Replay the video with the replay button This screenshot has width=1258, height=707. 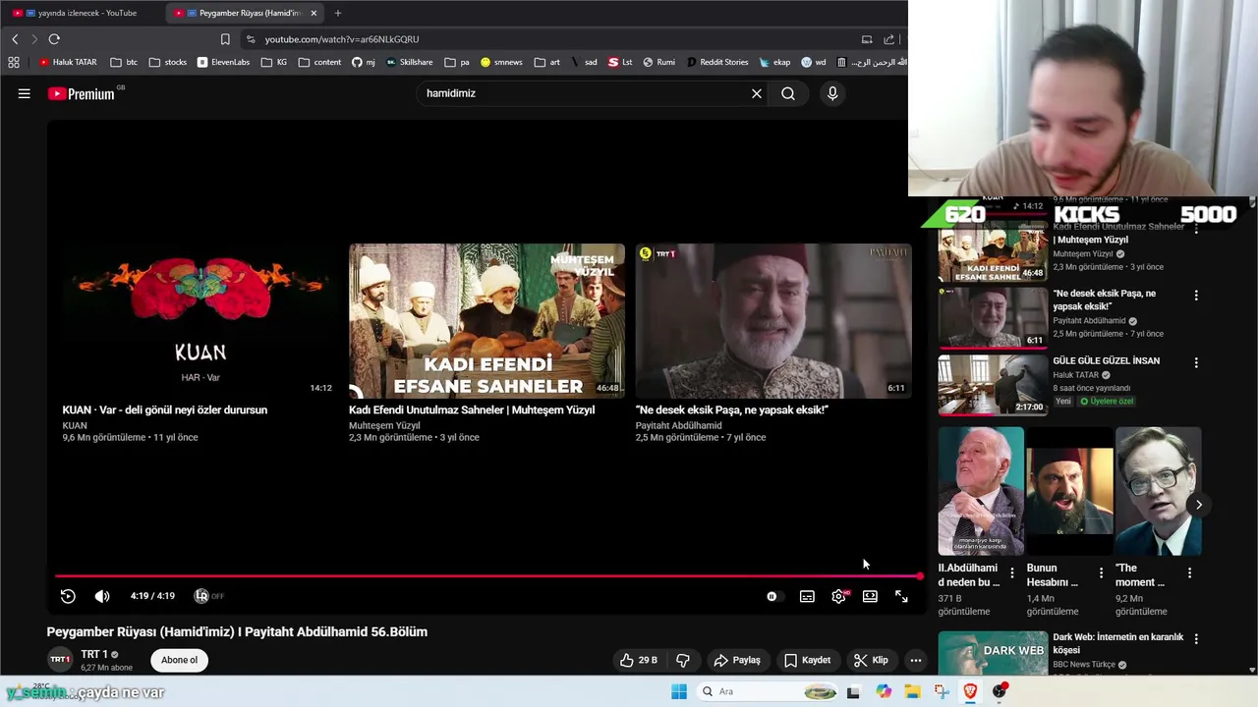(x=68, y=596)
